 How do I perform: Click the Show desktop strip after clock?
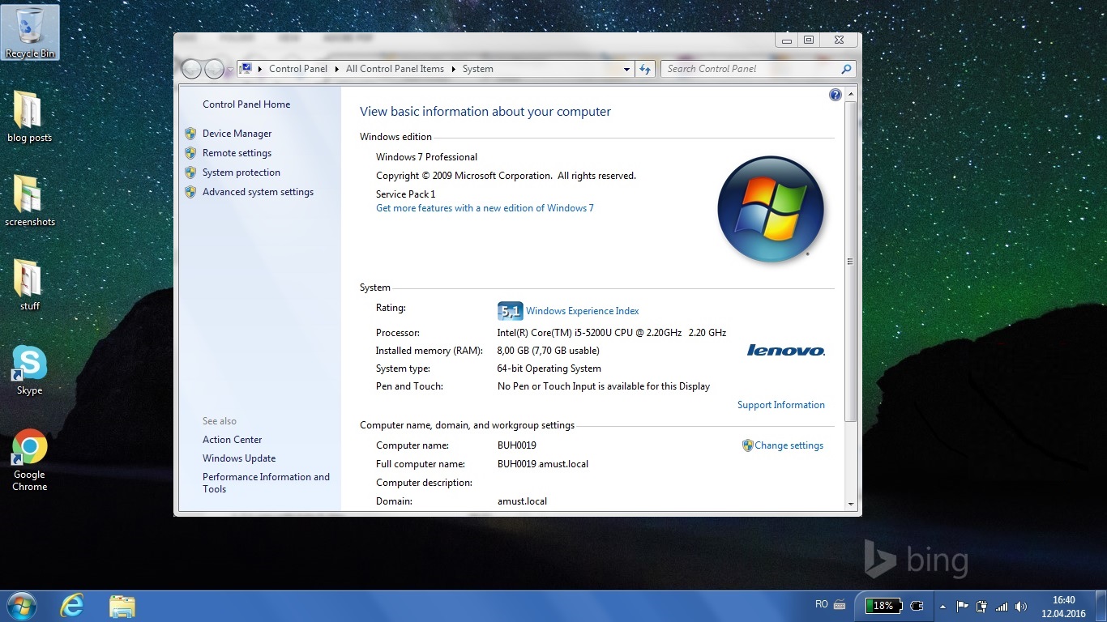coord(1101,606)
